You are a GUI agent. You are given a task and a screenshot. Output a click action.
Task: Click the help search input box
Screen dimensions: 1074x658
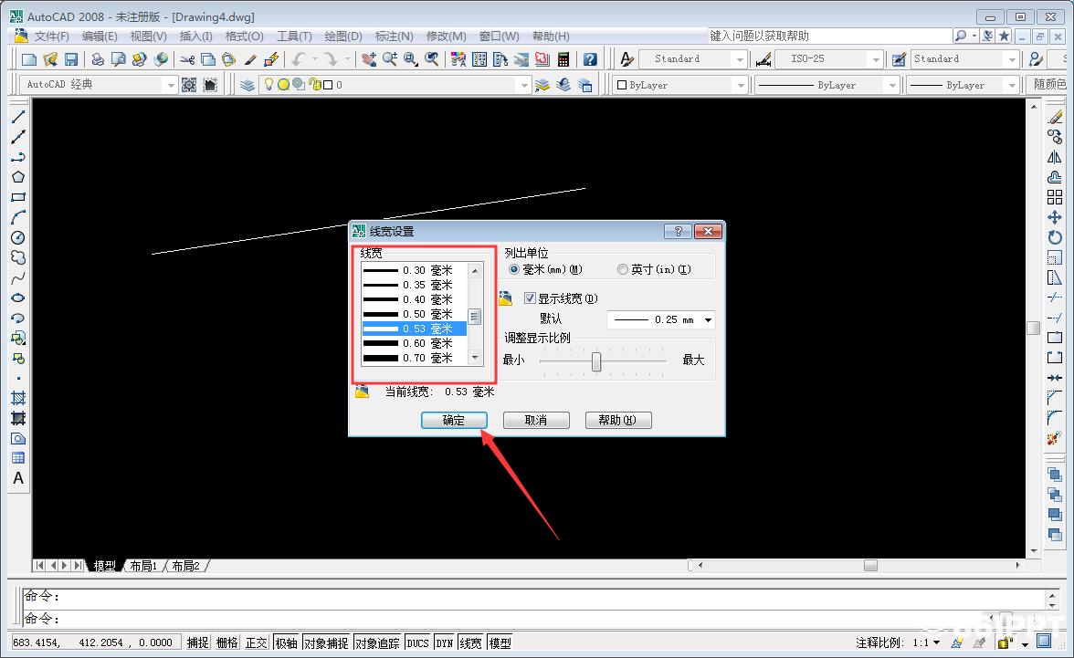829,36
